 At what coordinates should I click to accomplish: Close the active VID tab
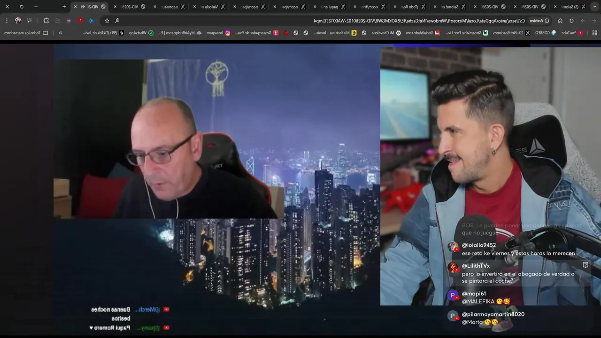pyautogui.click(x=75, y=7)
